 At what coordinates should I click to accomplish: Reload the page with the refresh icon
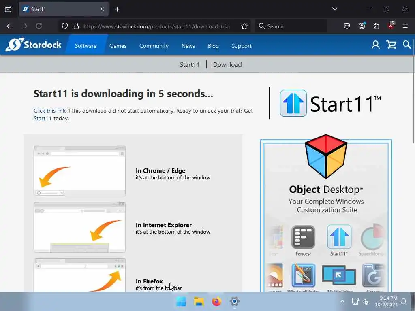pyautogui.click(x=39, y=26)
